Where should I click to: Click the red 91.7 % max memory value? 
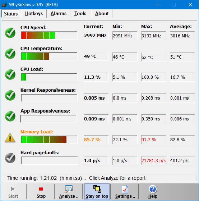pyautogui.click(x=153, y=140)
